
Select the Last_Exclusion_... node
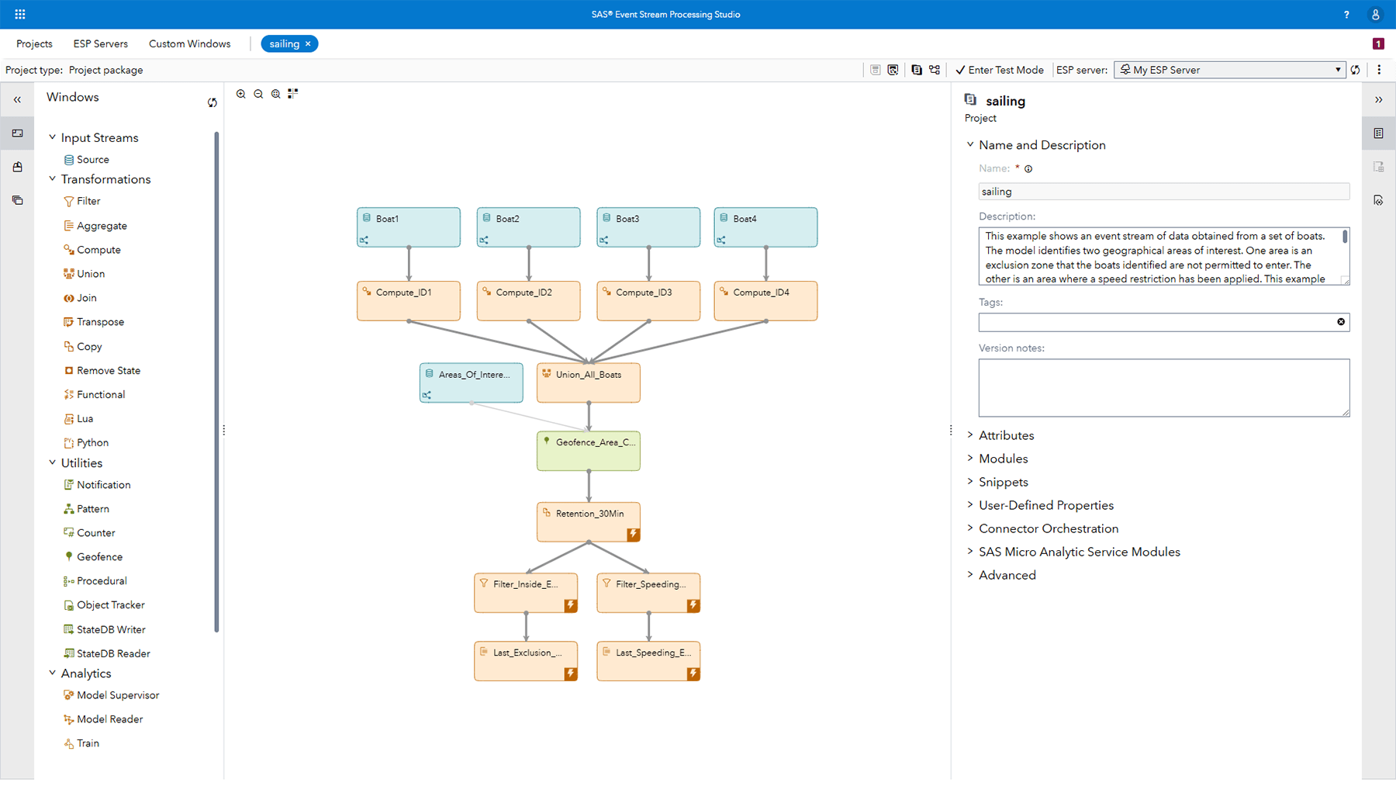526,661
